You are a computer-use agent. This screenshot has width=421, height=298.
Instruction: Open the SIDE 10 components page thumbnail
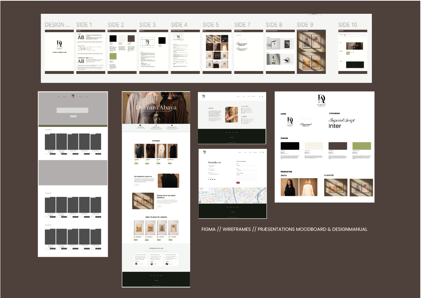coord(352,52)
